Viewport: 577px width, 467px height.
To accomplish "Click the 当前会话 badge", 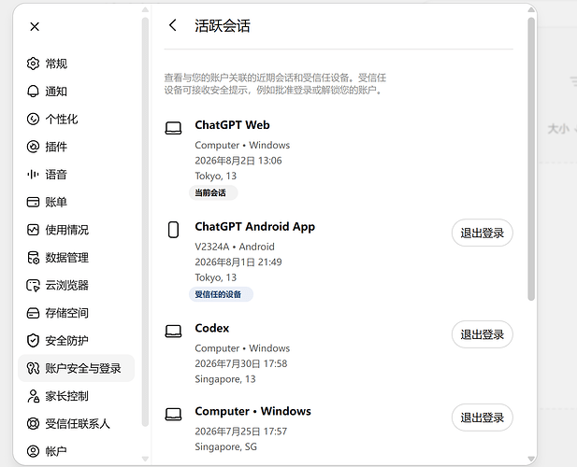I will tap(213, 193).
